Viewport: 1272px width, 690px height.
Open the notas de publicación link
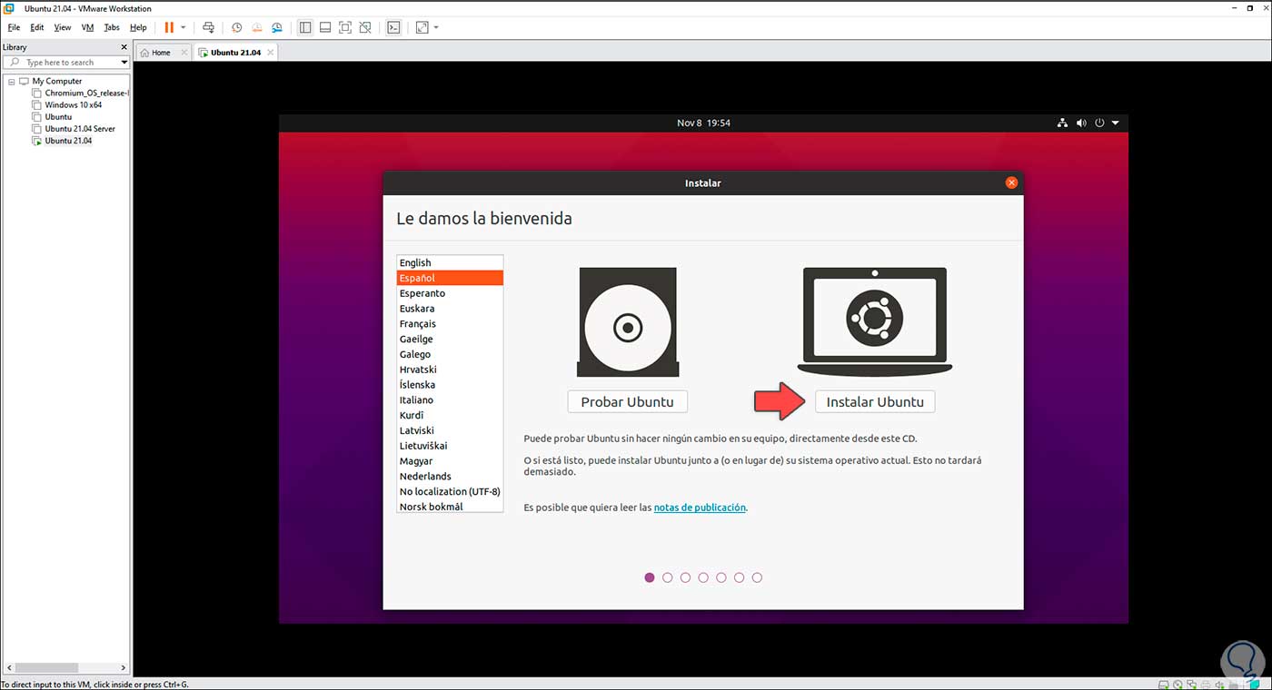[700, 508]
